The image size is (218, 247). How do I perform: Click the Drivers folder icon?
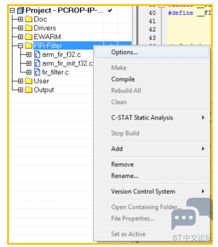click(x=28, y=28)
